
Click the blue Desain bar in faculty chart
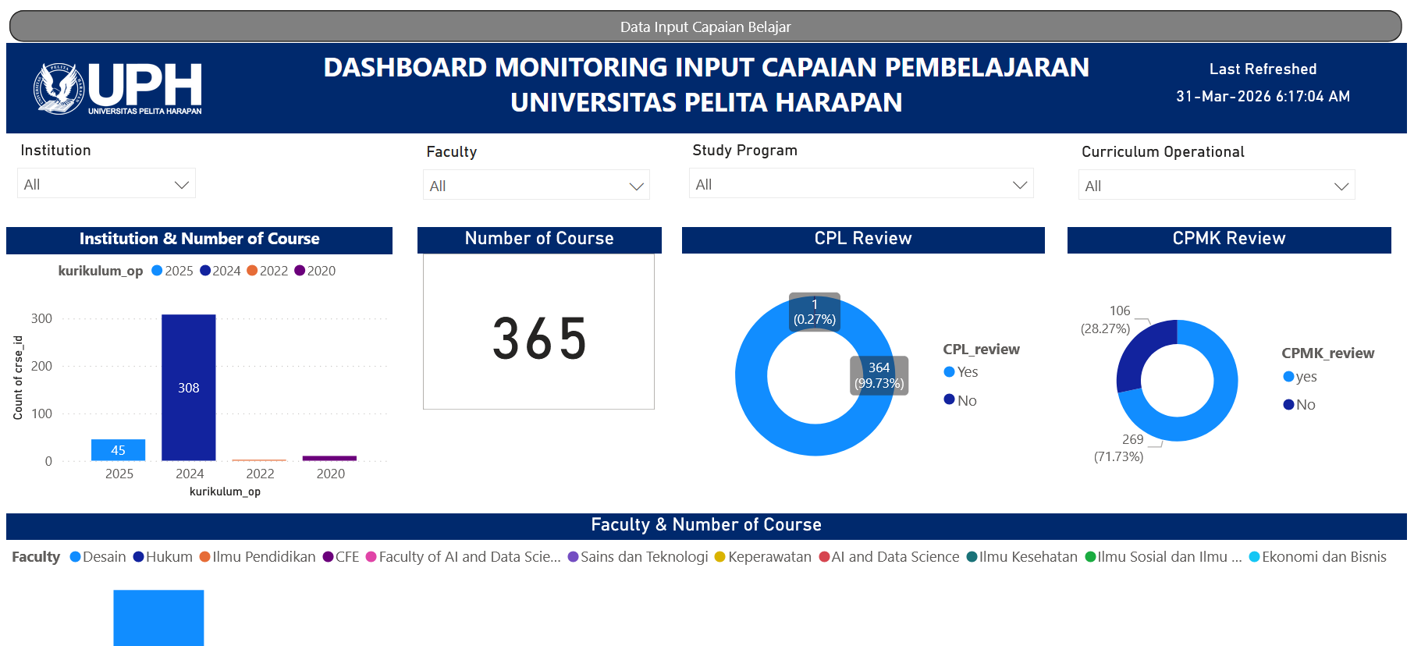coord(158,618)
